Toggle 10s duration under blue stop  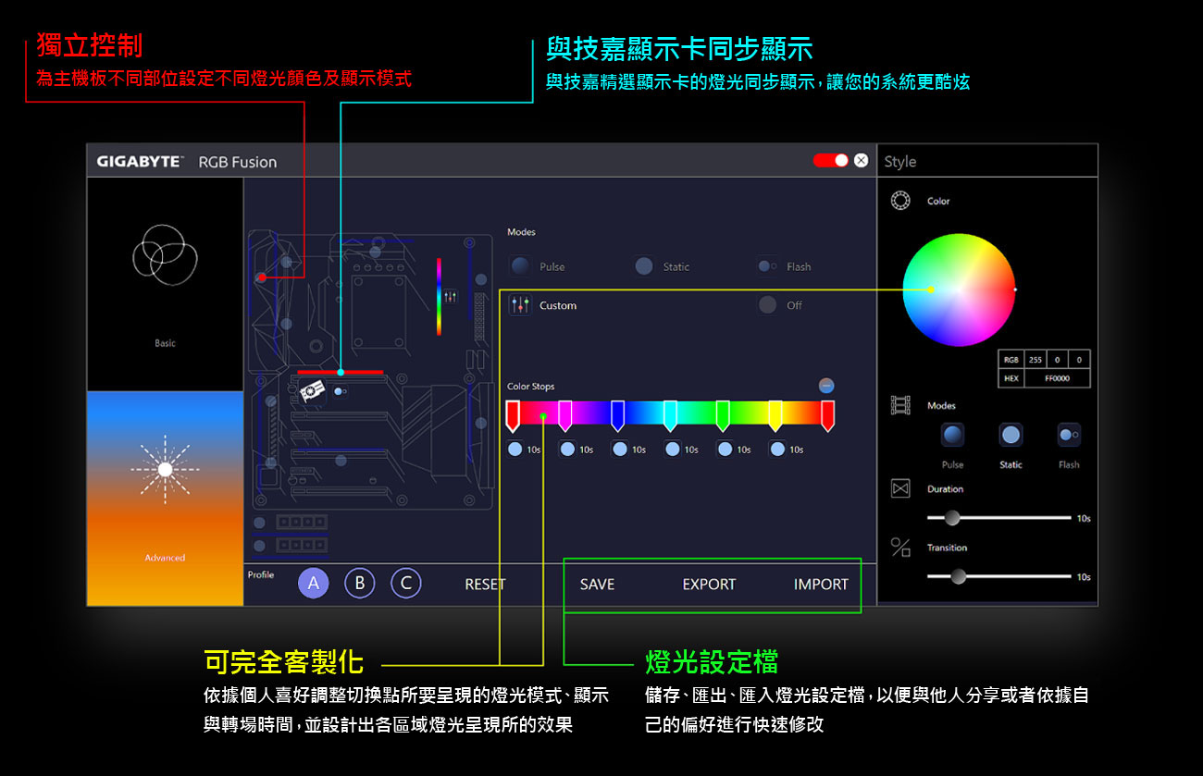620,450
